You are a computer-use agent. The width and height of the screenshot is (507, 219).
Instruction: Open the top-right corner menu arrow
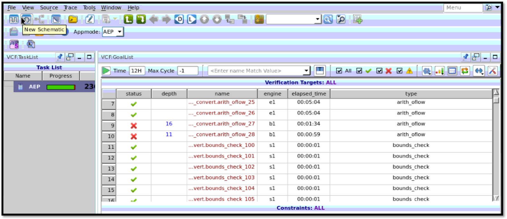[x=497, y=7]
